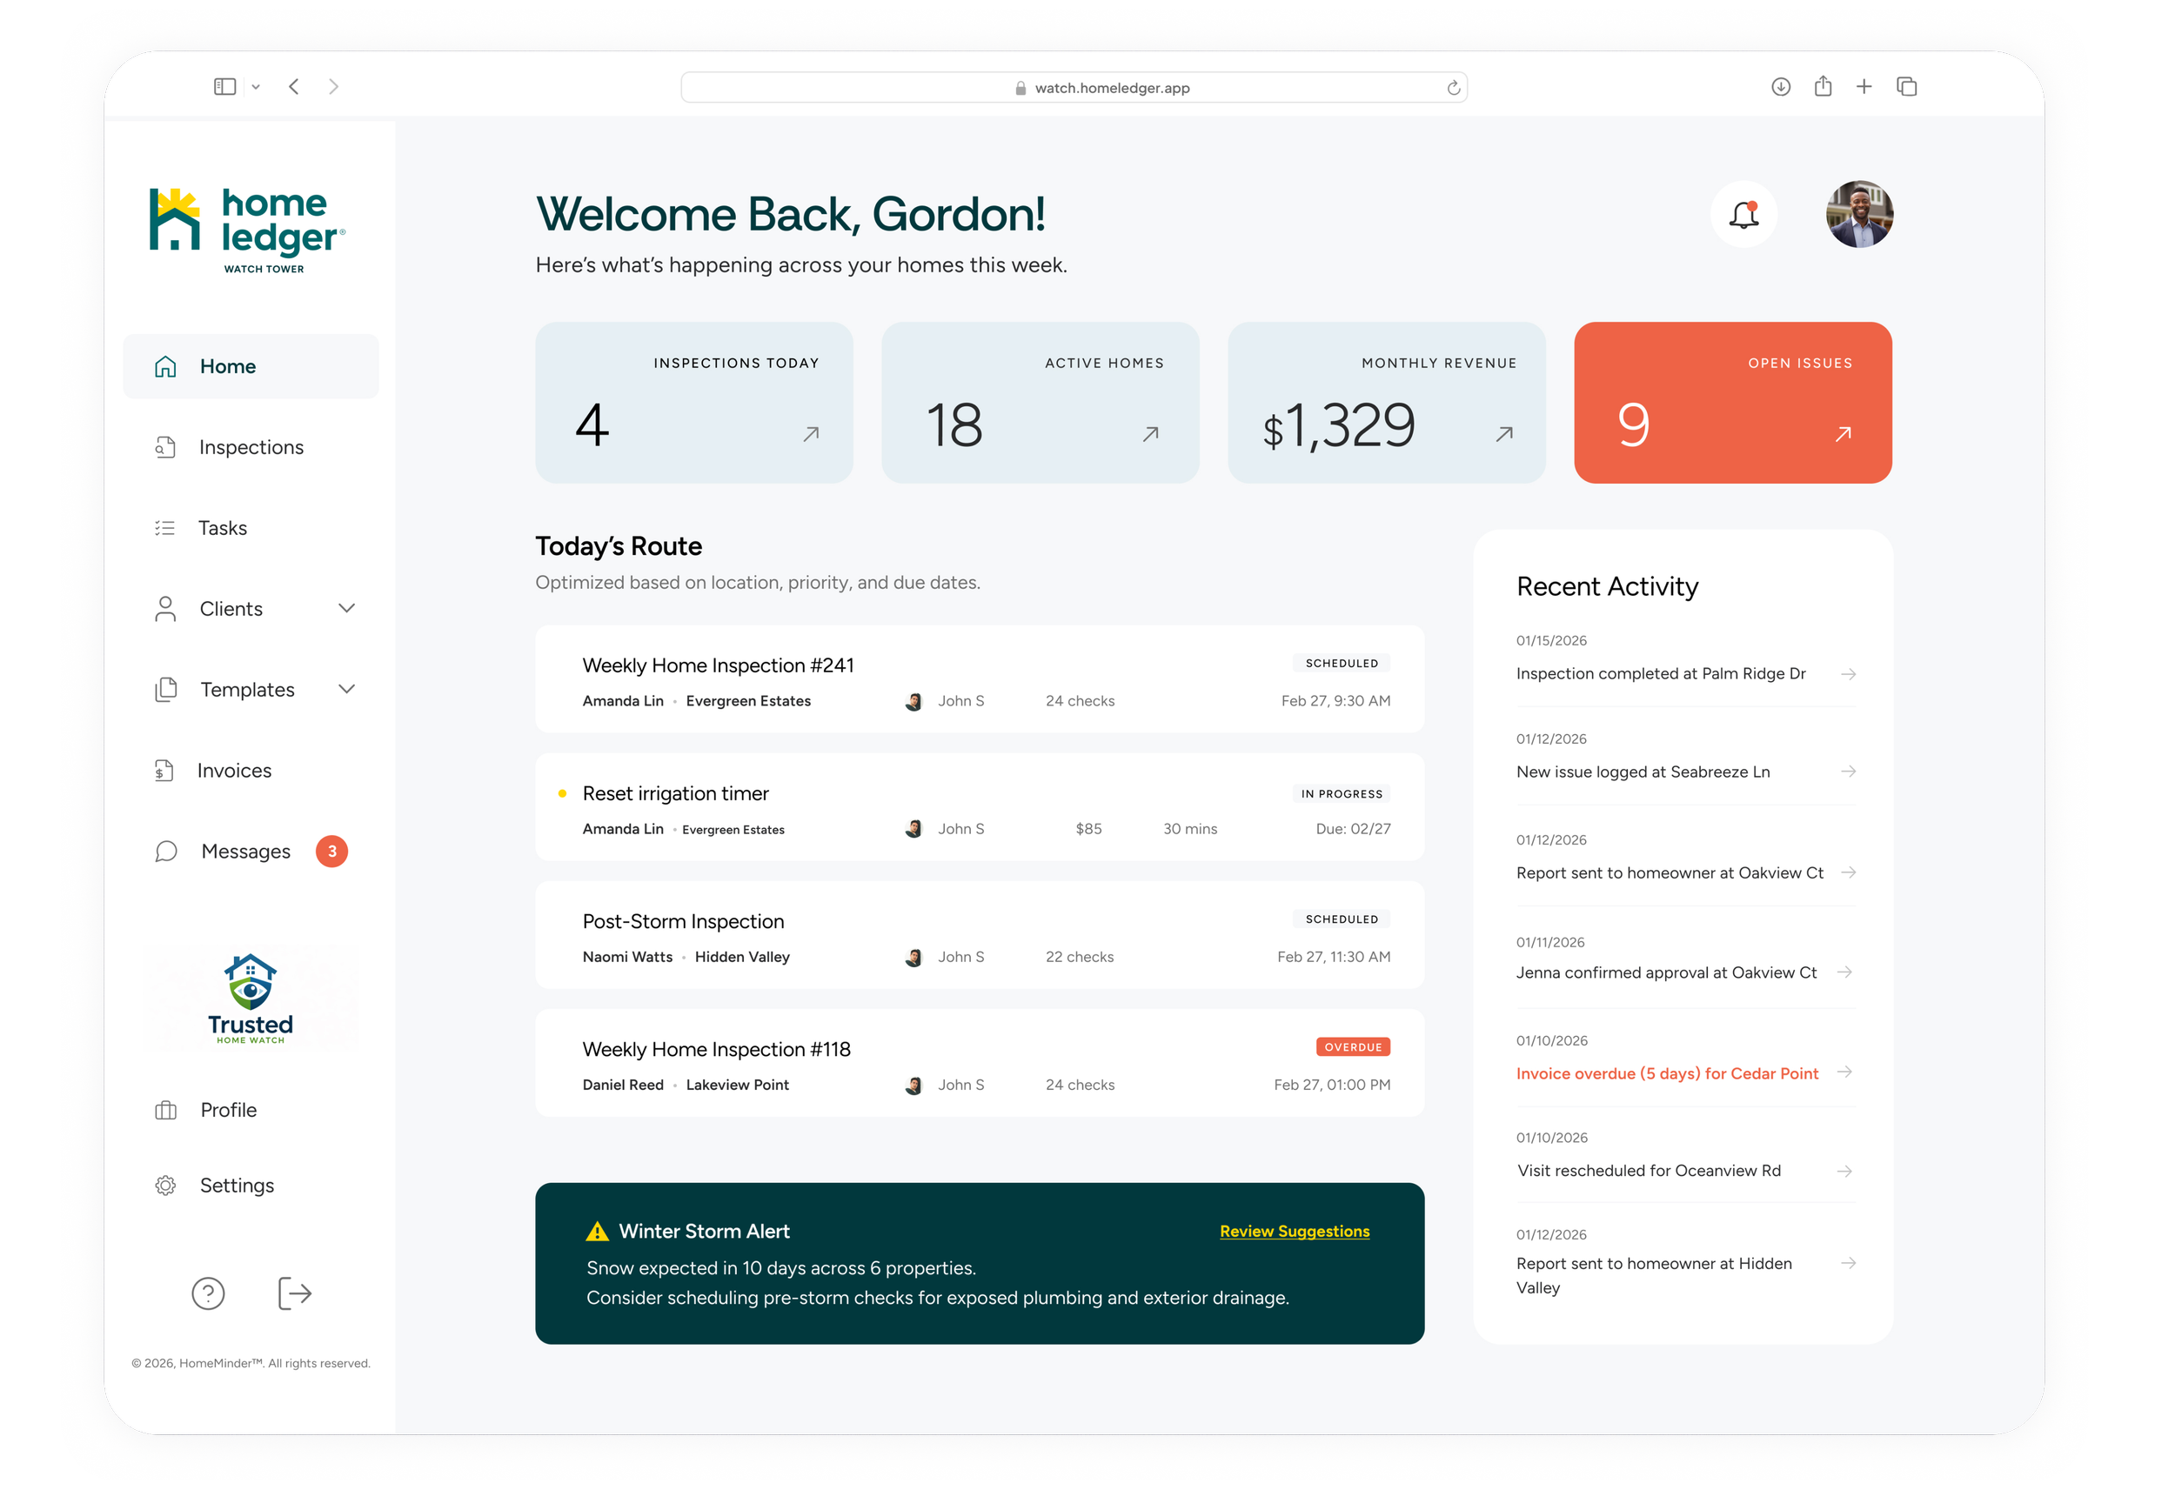The image size is (2175, 1510).
Task: Open Invoice overdue for Cedar Point
Action: [1666, 1072]
